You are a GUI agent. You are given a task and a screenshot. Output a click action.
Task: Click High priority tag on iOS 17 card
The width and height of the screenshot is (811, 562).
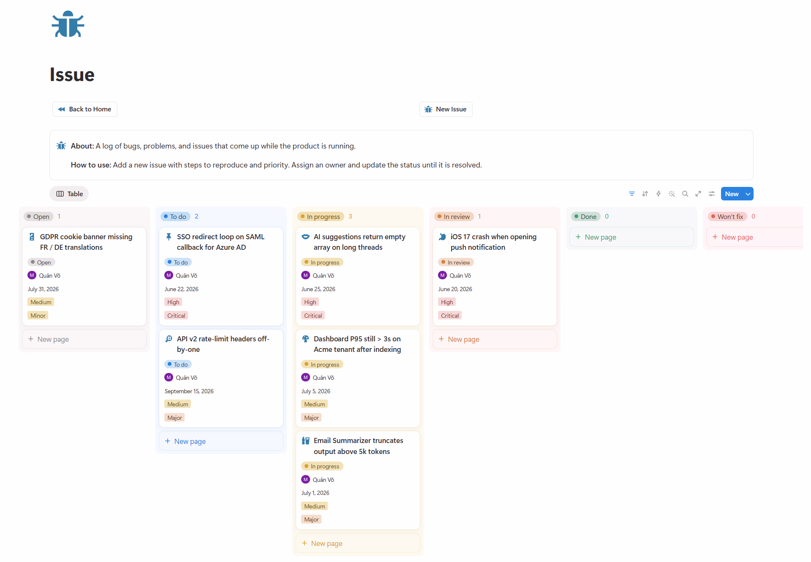pyautogui.click(x=447, y=302)
